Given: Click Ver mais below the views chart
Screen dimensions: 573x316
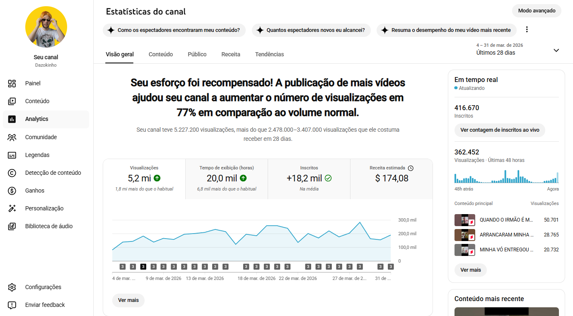Looking at the screenshot, I should (x=128, y=300).
